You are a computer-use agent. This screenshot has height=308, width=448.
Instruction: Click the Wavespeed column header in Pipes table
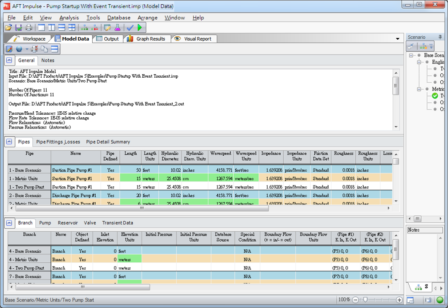tap(221, 156)
